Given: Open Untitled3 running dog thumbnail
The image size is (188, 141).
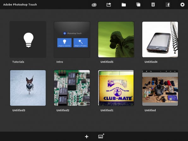Looking at the screenshot, I should [28, 88].
